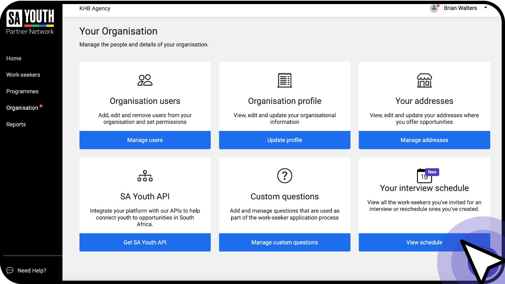Click the Your Organisation page title
This screenshot has width=505, height=284.
coord(118,31)
